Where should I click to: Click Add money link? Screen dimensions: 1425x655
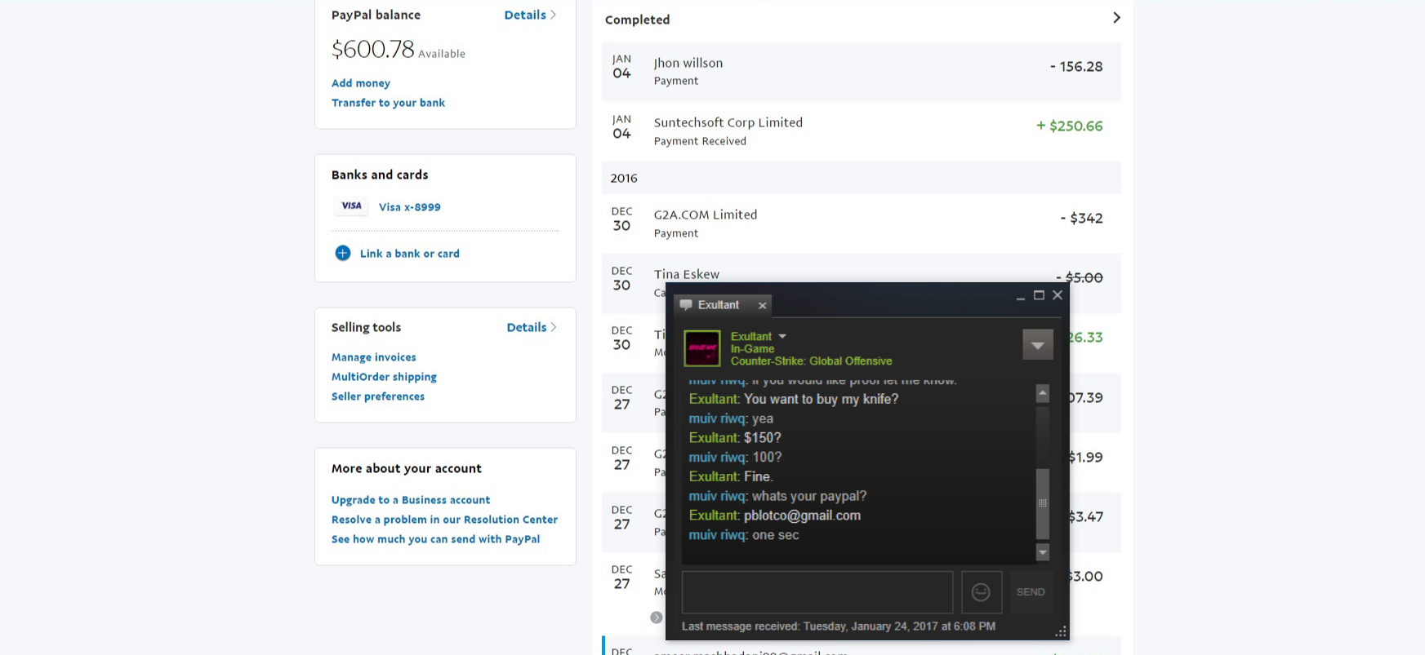(361, 83)
